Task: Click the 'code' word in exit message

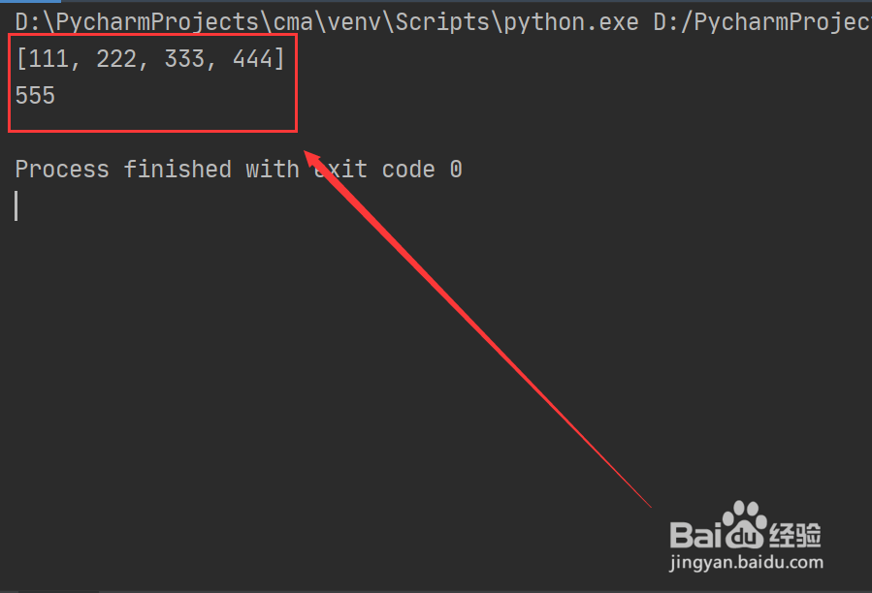Action: (408, 170)
